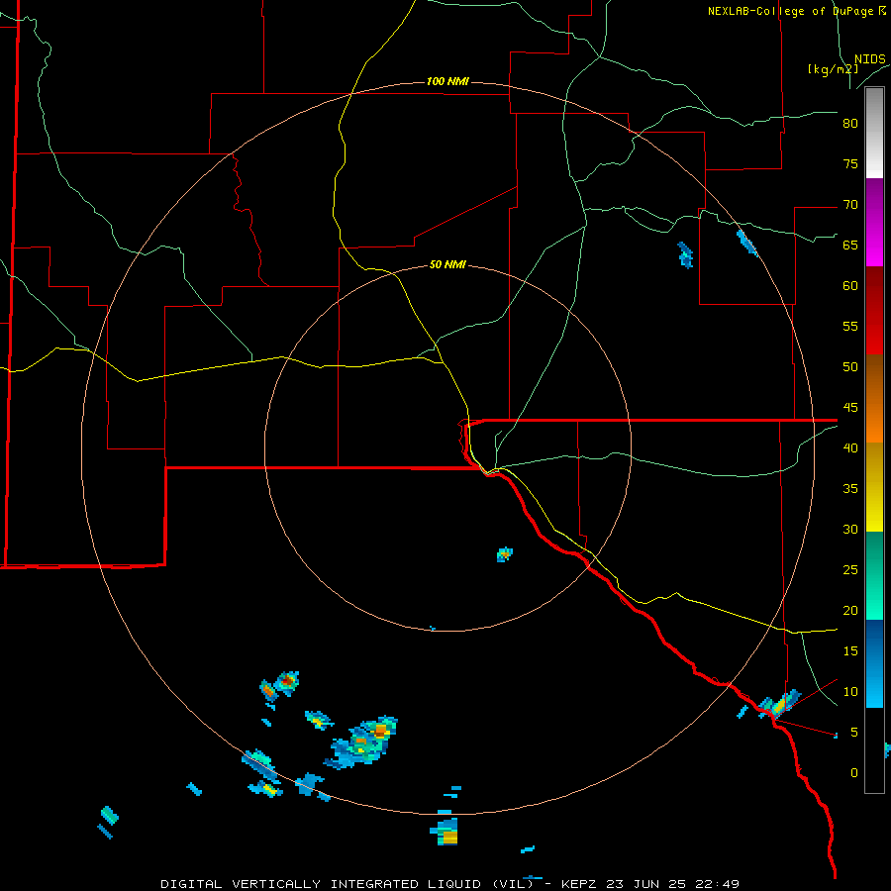This screenshot has height=891, width=891.
Task: Pick the orange-brown segment of the color bar
Action: [x=874, y=398]
